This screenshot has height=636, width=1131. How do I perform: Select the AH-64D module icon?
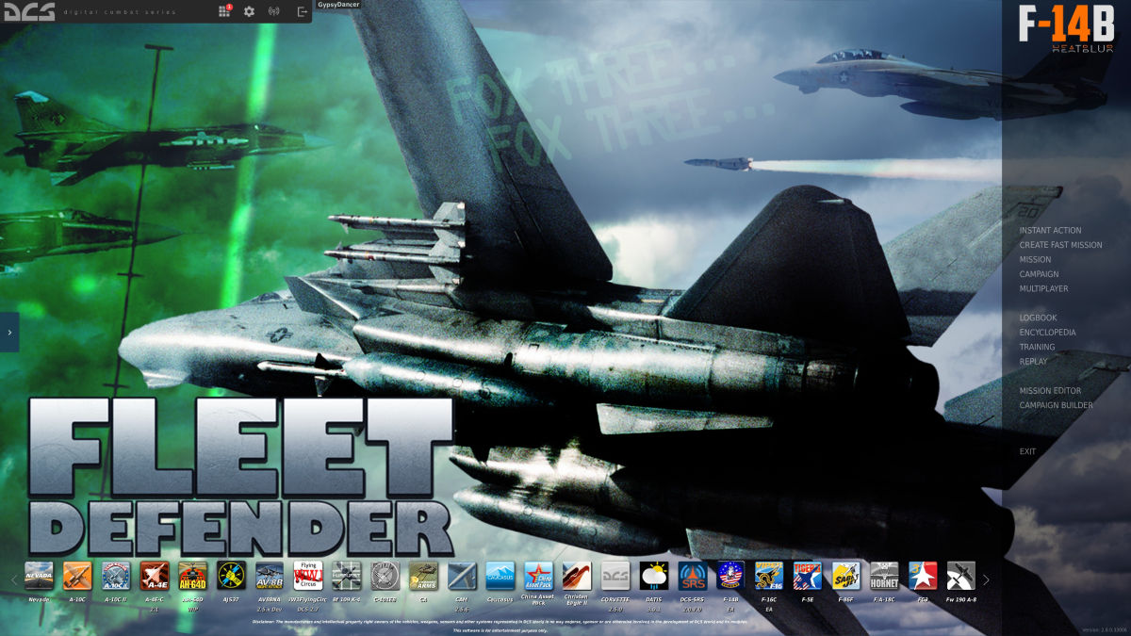[x=192, y=575]
